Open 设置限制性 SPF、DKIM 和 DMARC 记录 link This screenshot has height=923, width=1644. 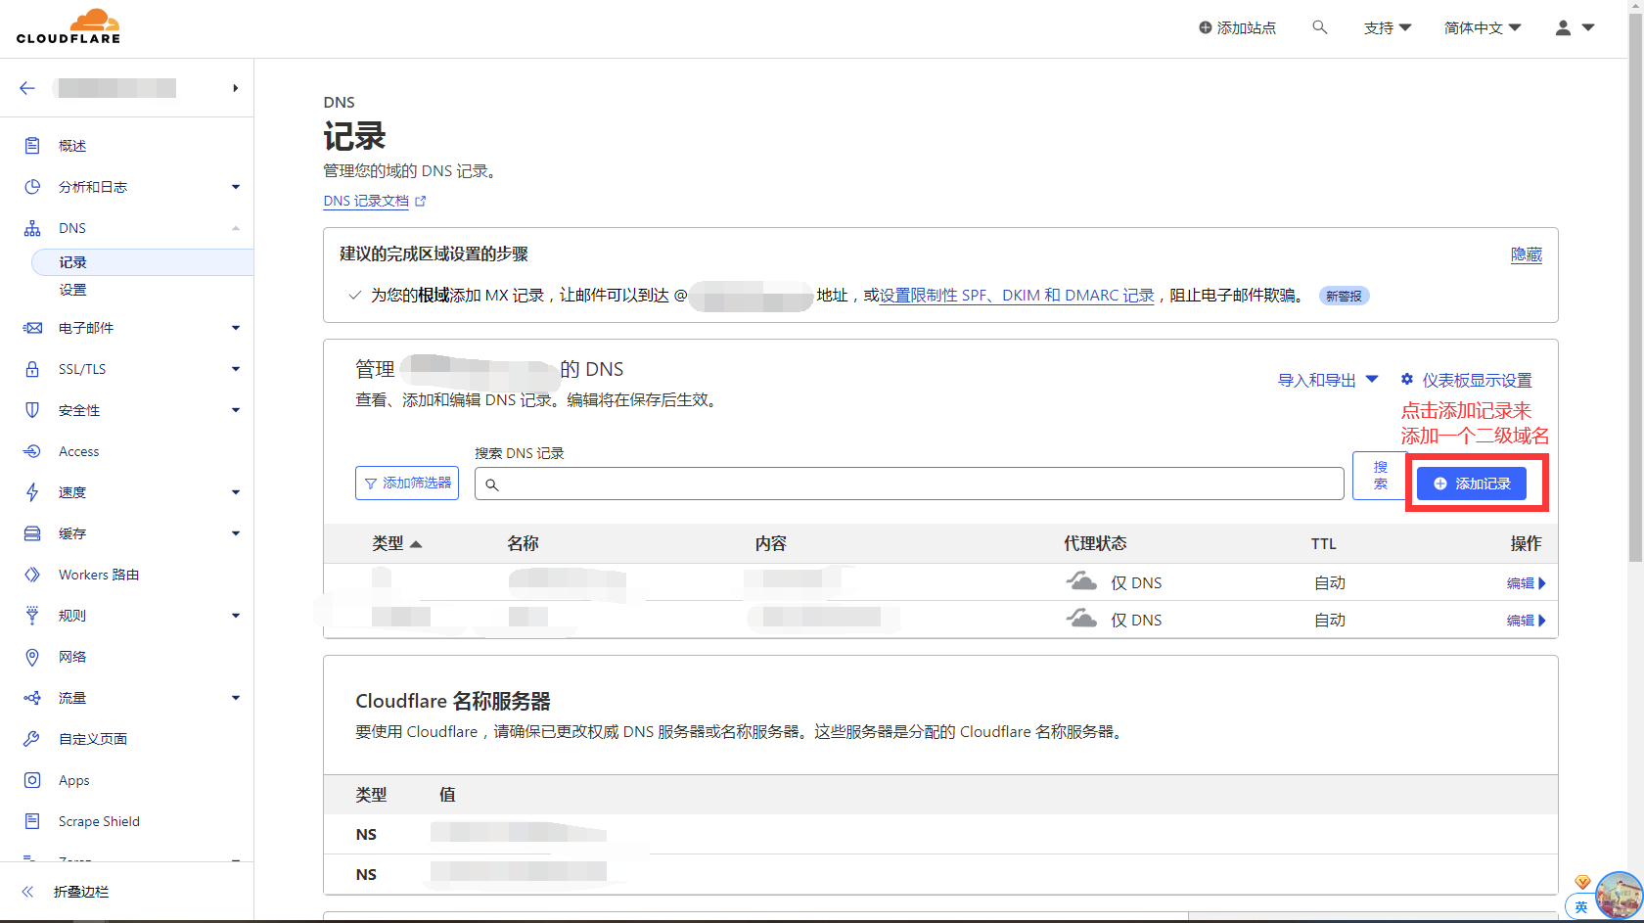pos(1017,295)
